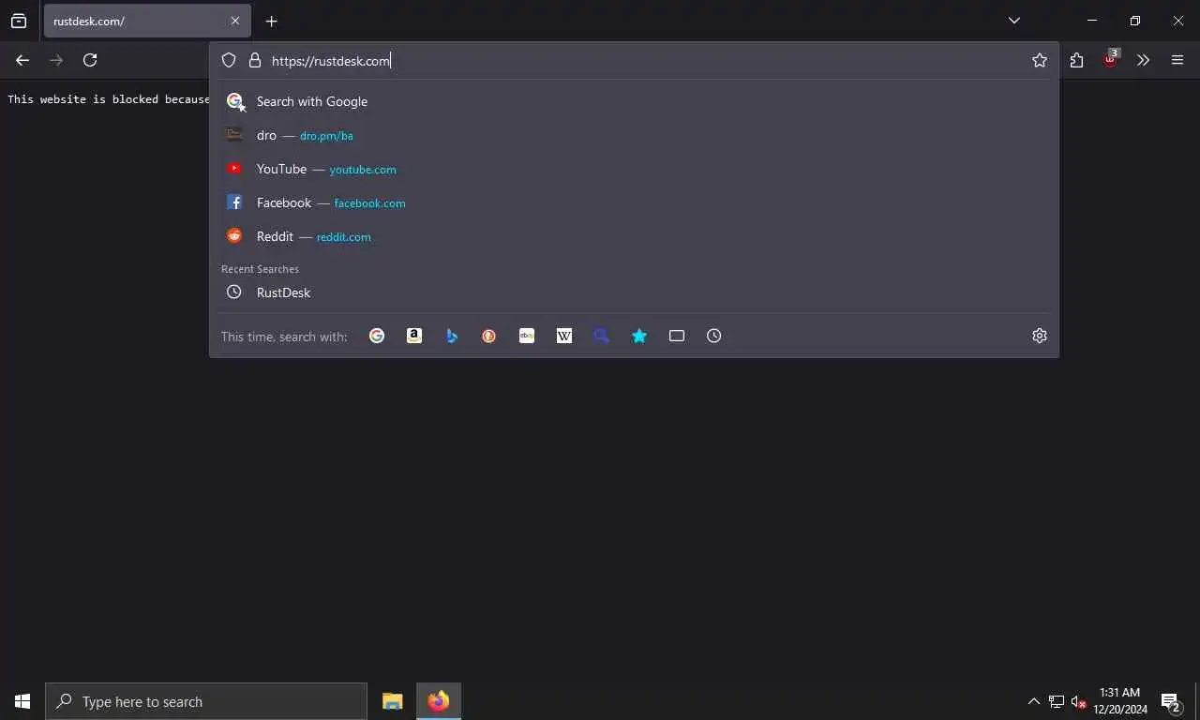
Task: Open Windows Start menu
Action: [22, 701]
